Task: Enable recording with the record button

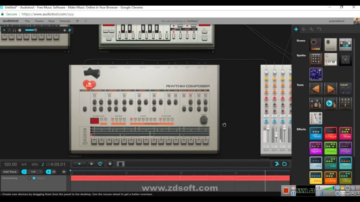Action: (x=109, y=164)
